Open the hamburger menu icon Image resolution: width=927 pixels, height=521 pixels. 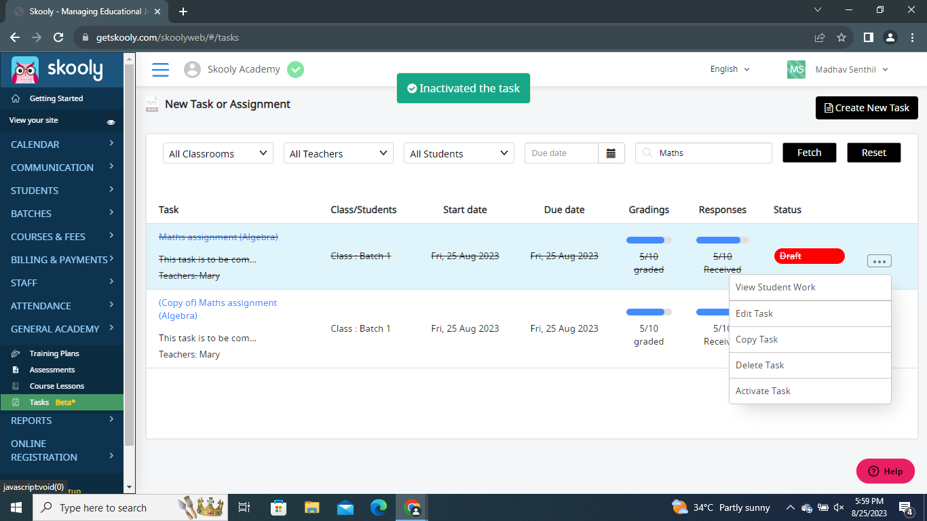pos(160,69)
